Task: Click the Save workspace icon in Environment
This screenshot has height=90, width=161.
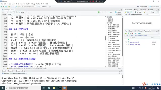Action: pyautogui.click(x=128, y=12)
